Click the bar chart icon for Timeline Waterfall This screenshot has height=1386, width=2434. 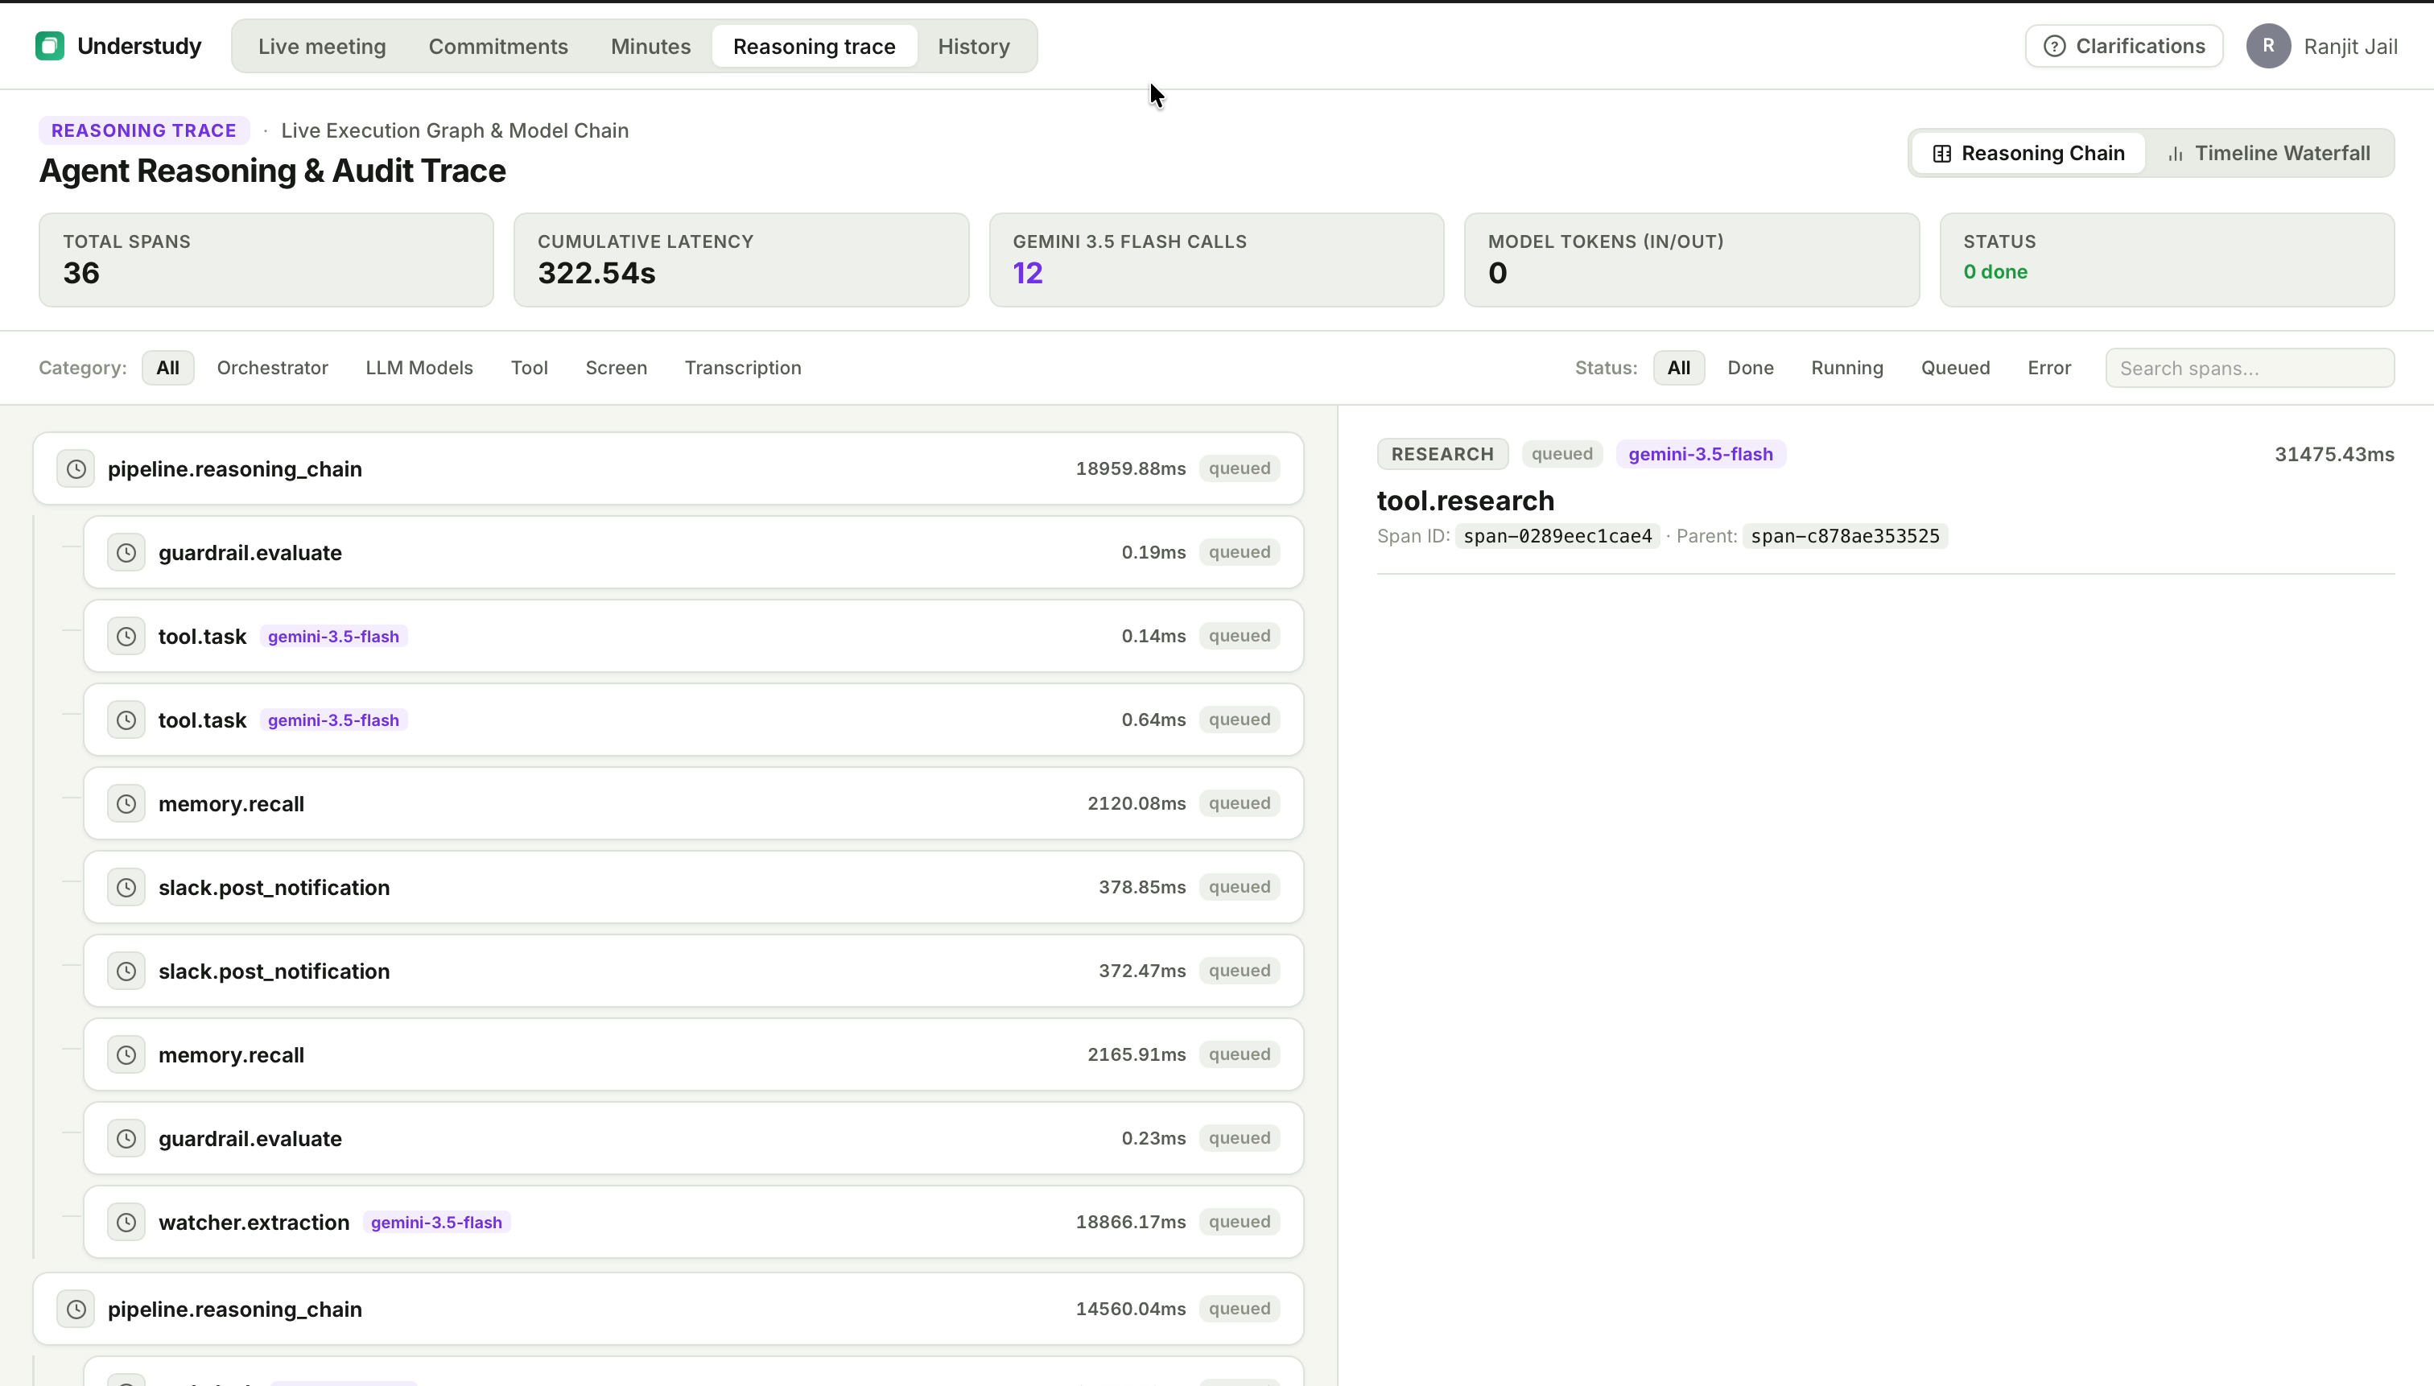[2175, 153]
